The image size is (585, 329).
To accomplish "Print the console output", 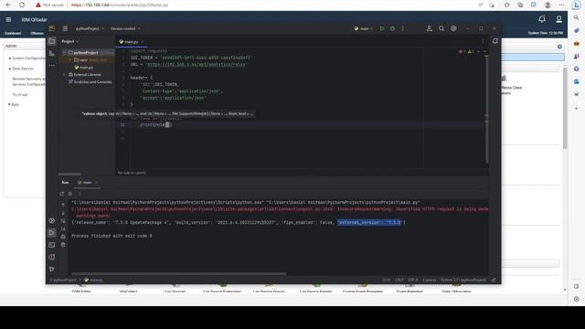I will (x=63, y=237).
